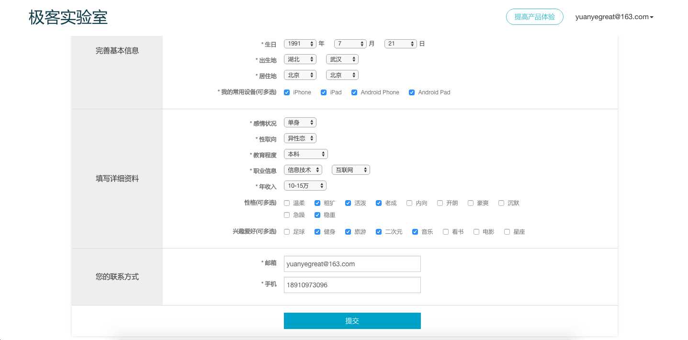Check the 电影 hobby checkbox

[x=476, y=232]
